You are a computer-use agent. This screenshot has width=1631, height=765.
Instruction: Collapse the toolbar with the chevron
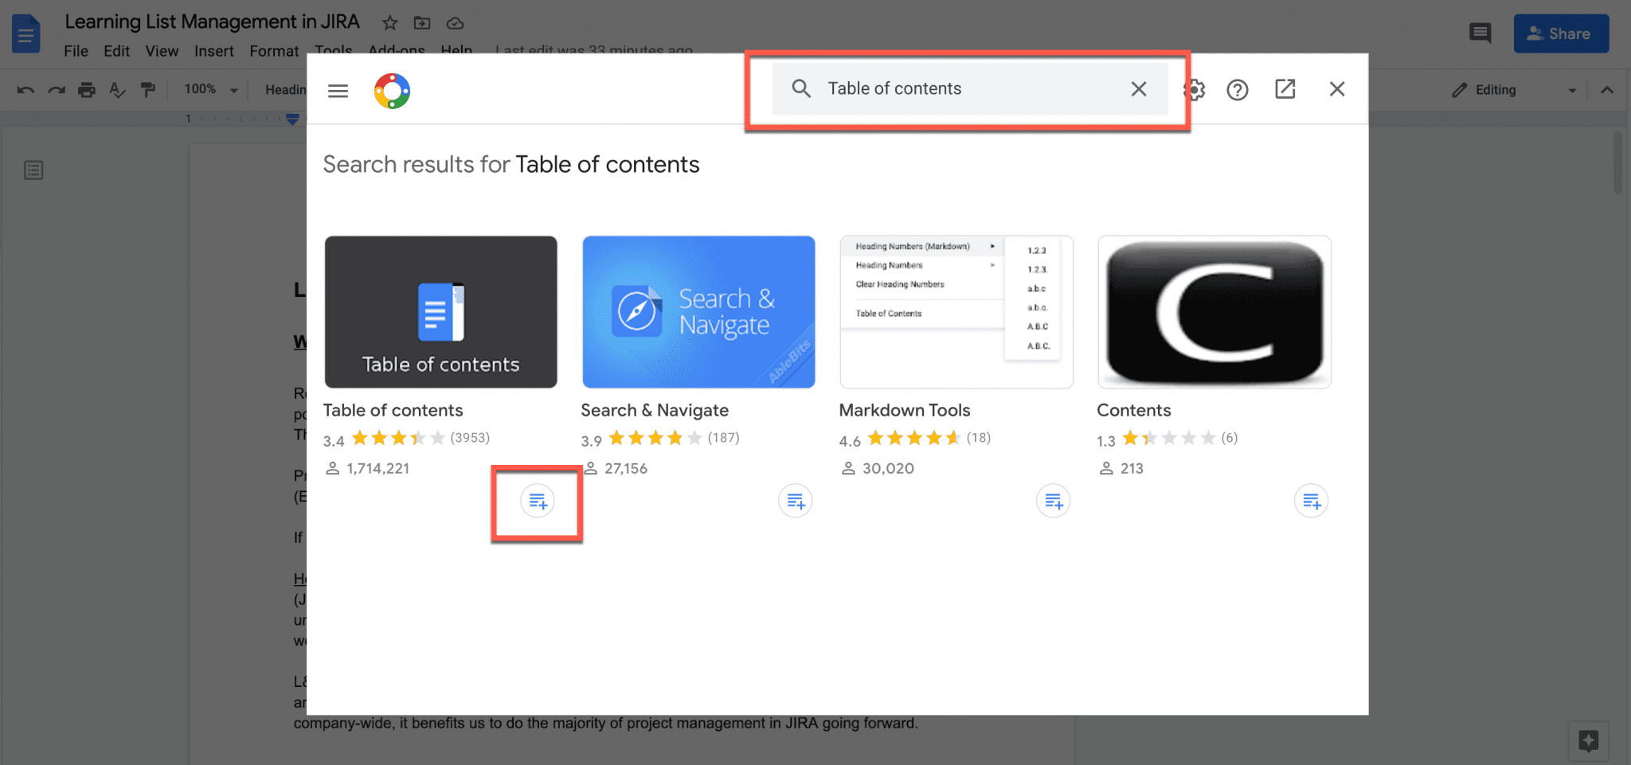(x=1608, y=90)
